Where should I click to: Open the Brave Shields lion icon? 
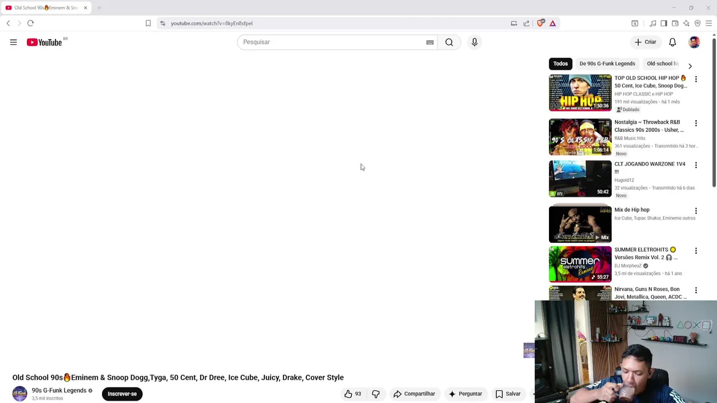[x=541, y=23]
